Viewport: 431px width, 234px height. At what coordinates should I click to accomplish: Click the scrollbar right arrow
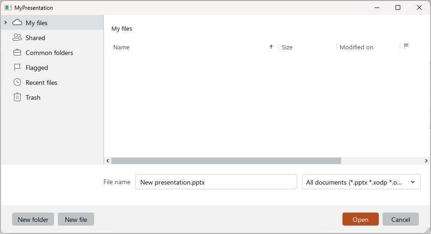coord(426,161)
